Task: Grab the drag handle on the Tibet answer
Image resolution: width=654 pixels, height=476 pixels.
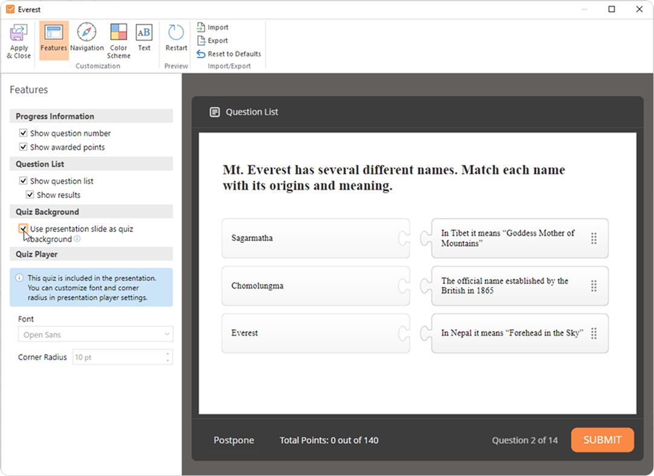Action: pyautogui.click(x=594, y=238)
